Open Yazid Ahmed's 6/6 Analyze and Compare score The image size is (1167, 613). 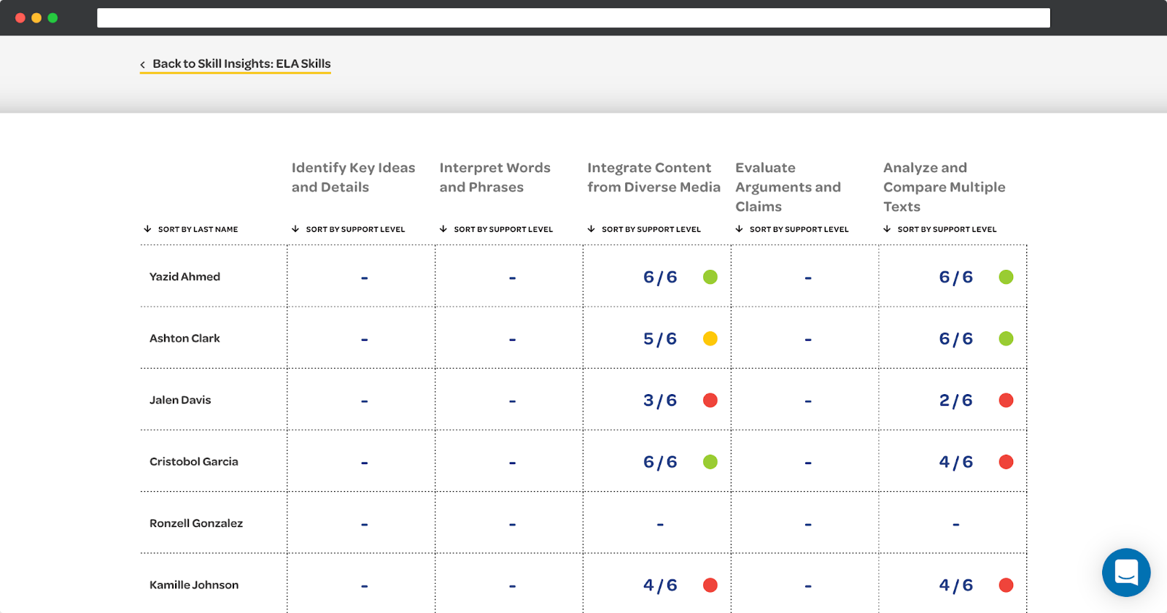point(955,277)
